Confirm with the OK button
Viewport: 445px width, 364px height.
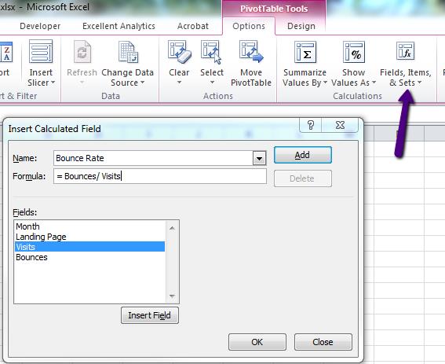point(257,342)
